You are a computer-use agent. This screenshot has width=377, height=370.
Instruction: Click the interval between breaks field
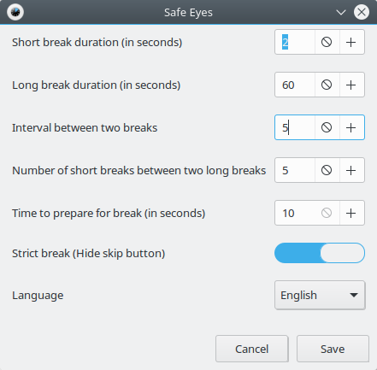(295, 127)
